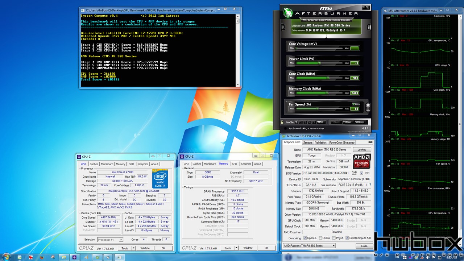This screenshot has height=261, width=464.
Task: Select Afterburner profile slot 3
Action: [x=305, y=122]
